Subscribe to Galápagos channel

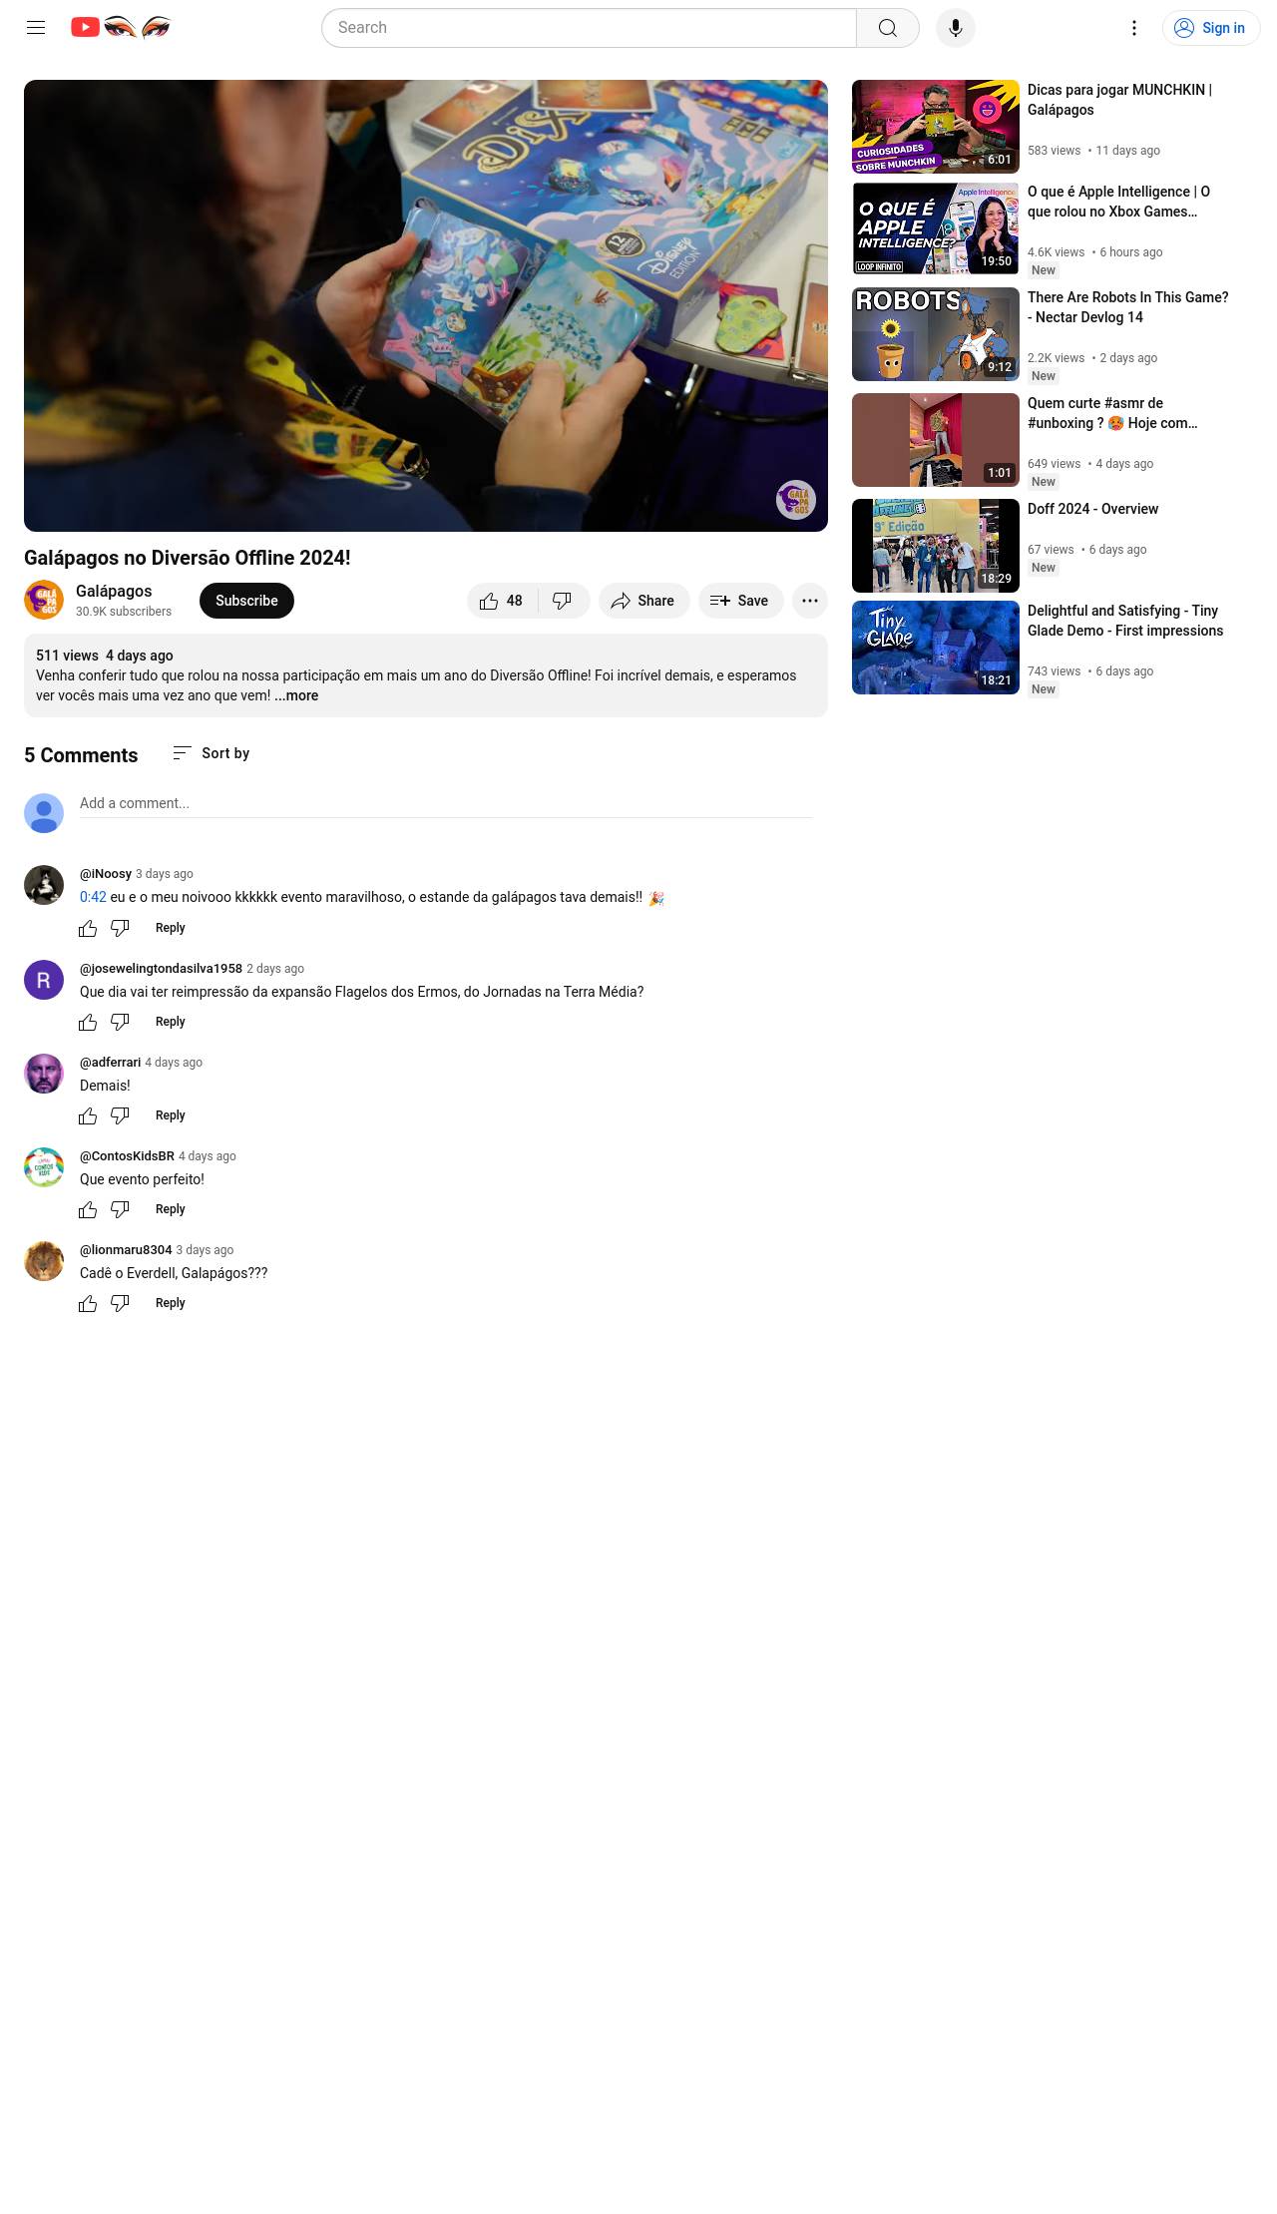(246, 601)
